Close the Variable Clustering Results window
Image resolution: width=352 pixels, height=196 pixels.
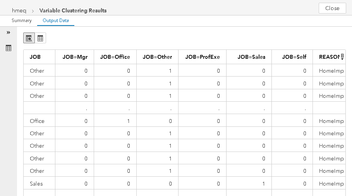tap(332, 8)
